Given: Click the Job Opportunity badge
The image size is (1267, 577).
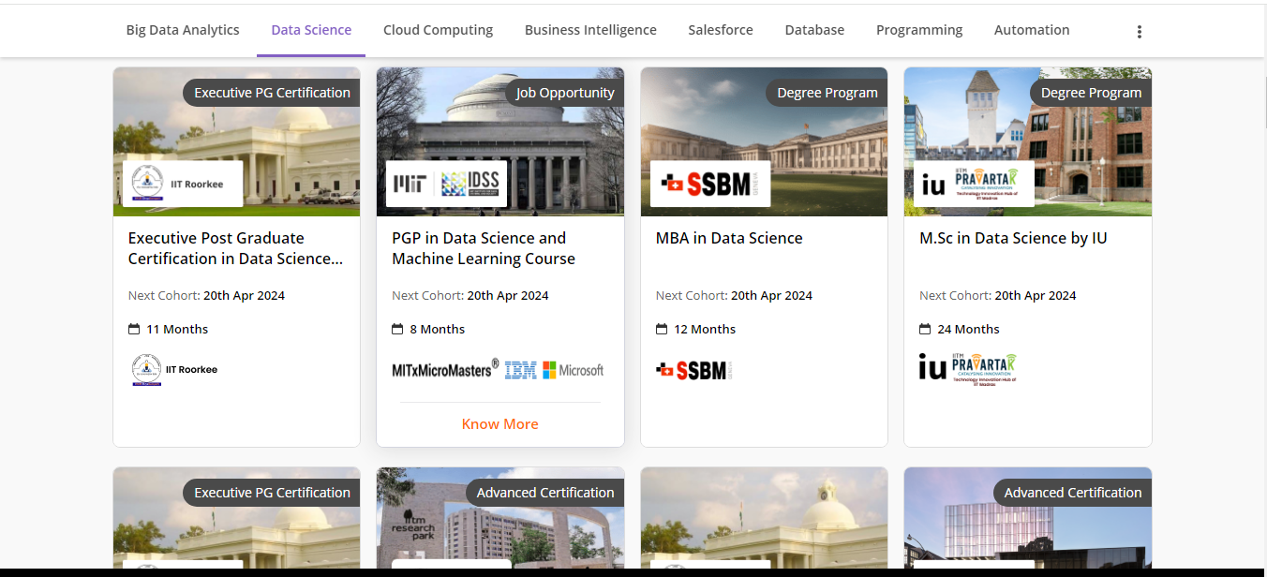Looking at the screenshot, I should 563,92.
